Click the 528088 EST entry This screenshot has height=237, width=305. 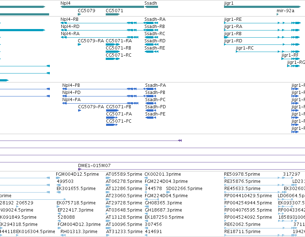pyautogui.click(x=66, y=217)
